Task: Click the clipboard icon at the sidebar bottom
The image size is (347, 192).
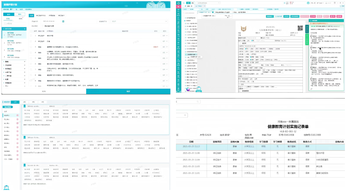Action: 6,188
